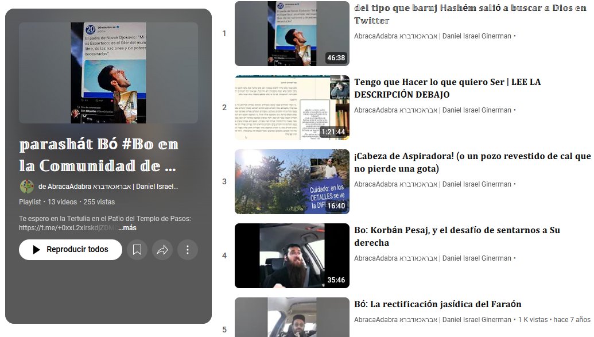The image size is (594, 337).
Task: Save playlist with the bookmark icon
Action: coord(137,250)
